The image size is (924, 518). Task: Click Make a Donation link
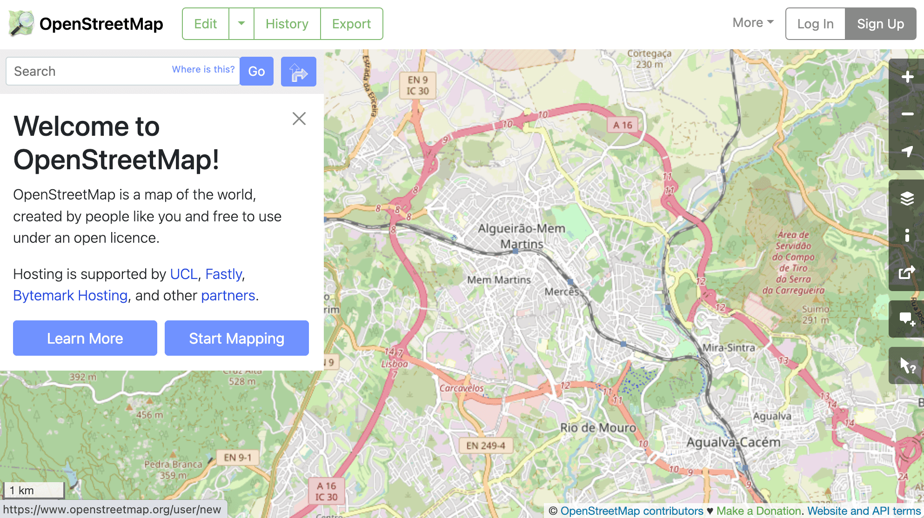(x=759, y=511)
